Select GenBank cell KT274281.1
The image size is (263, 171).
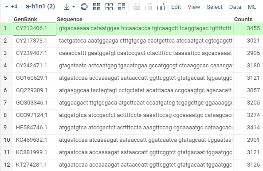point(35,165)
